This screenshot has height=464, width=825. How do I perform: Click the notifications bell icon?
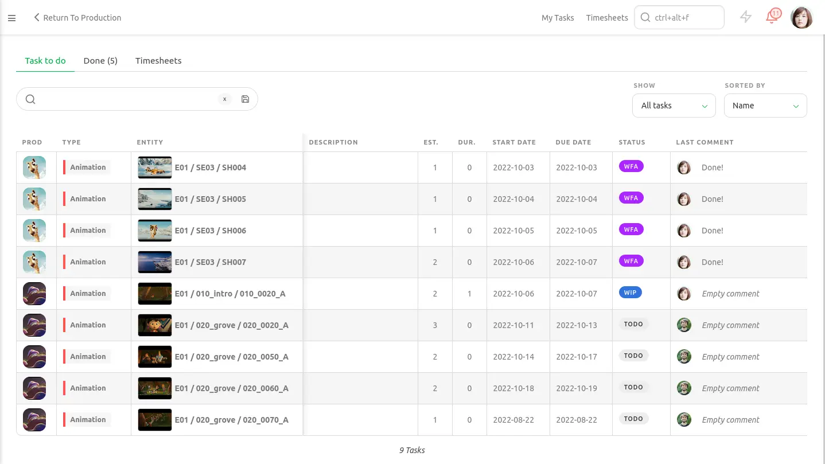pos(772,17)
